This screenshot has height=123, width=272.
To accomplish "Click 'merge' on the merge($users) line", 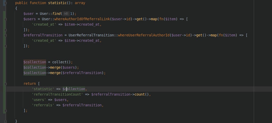I will click(x=55, y=67).
